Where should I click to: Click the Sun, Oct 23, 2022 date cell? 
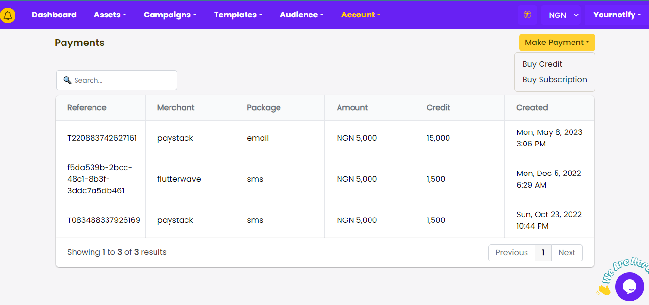(549, 220)
